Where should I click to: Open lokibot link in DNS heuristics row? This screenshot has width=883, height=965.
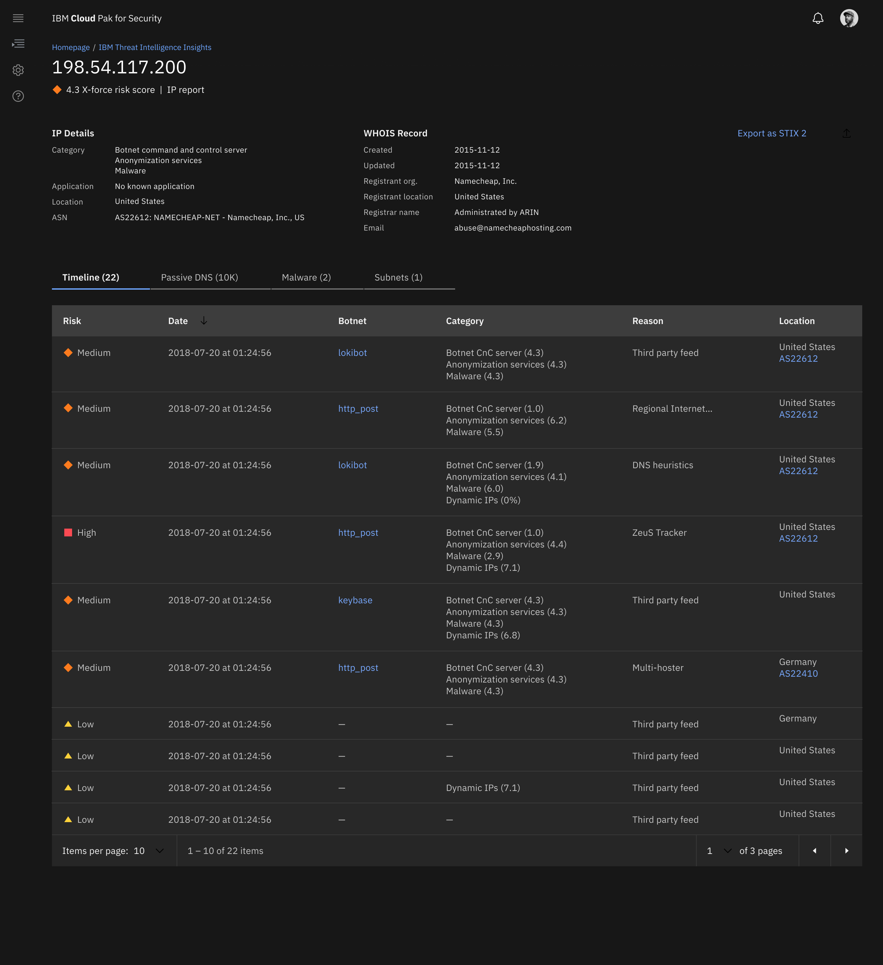pyautogui.click(x=352, y=465)
